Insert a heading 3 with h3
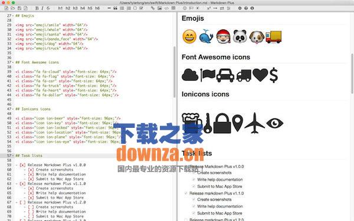The height and width of the screenshot is (221, 354). pos(75,8)
